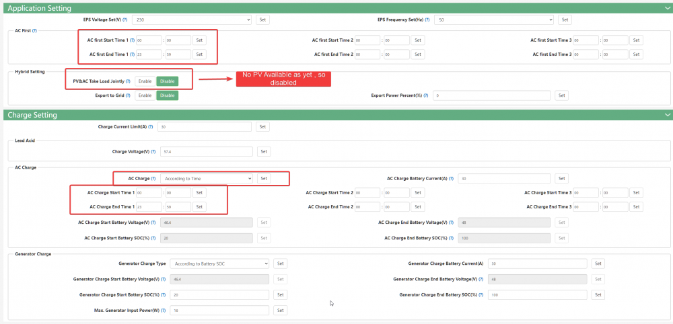Click Set next to AC Charge dropdown
This screenshot has width=673, height=324.
click(264, 178)
